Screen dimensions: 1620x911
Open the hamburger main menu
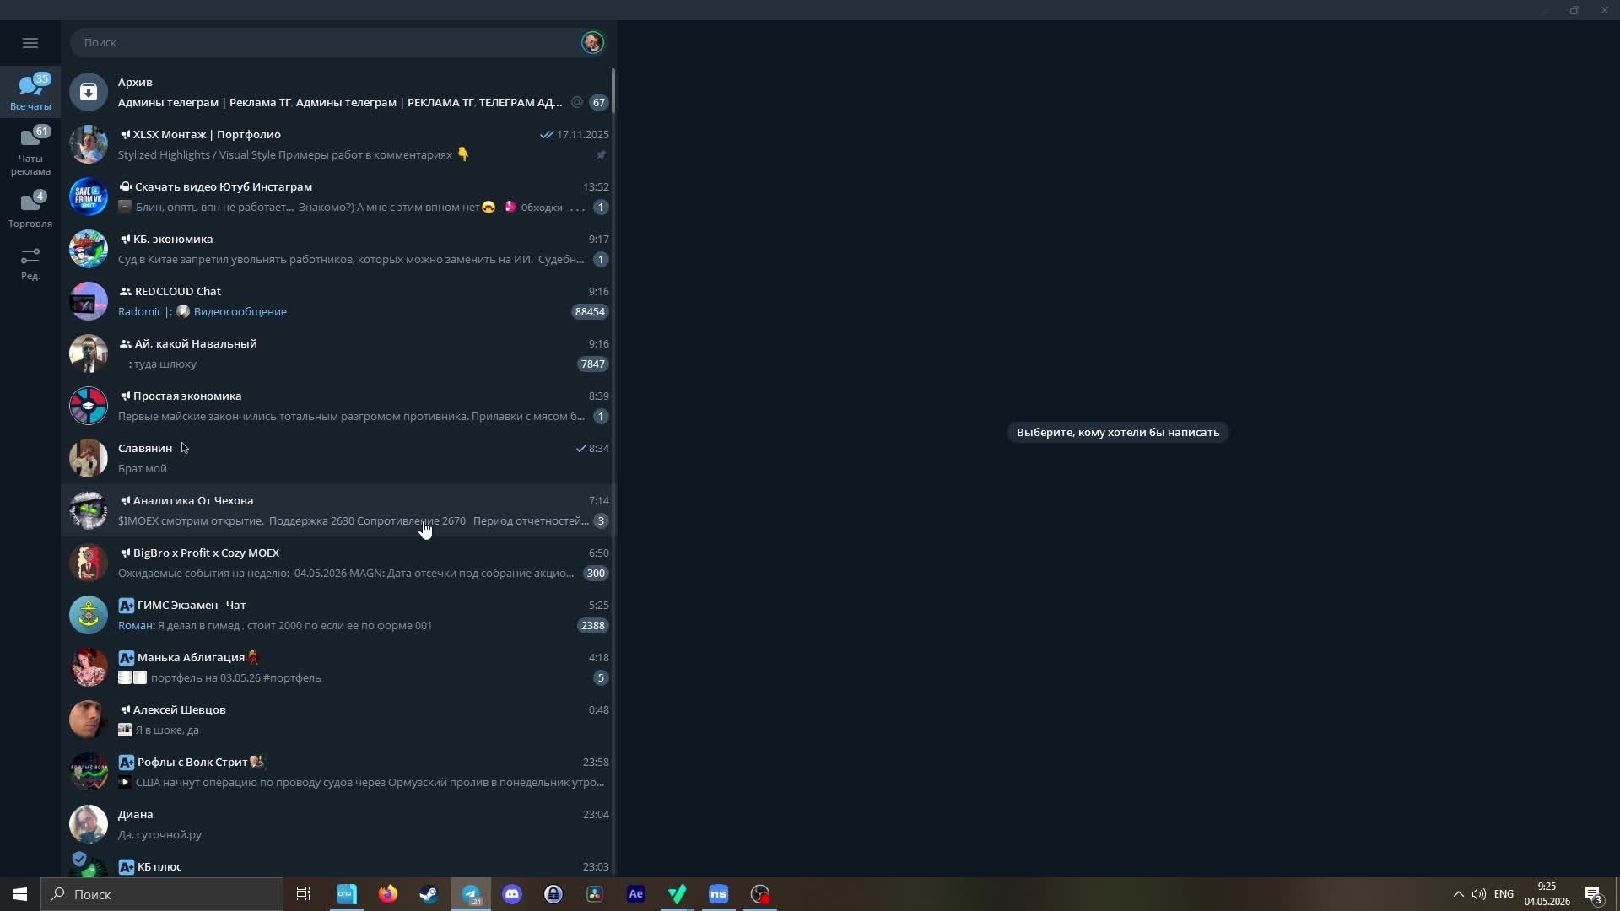pos(30,42)
